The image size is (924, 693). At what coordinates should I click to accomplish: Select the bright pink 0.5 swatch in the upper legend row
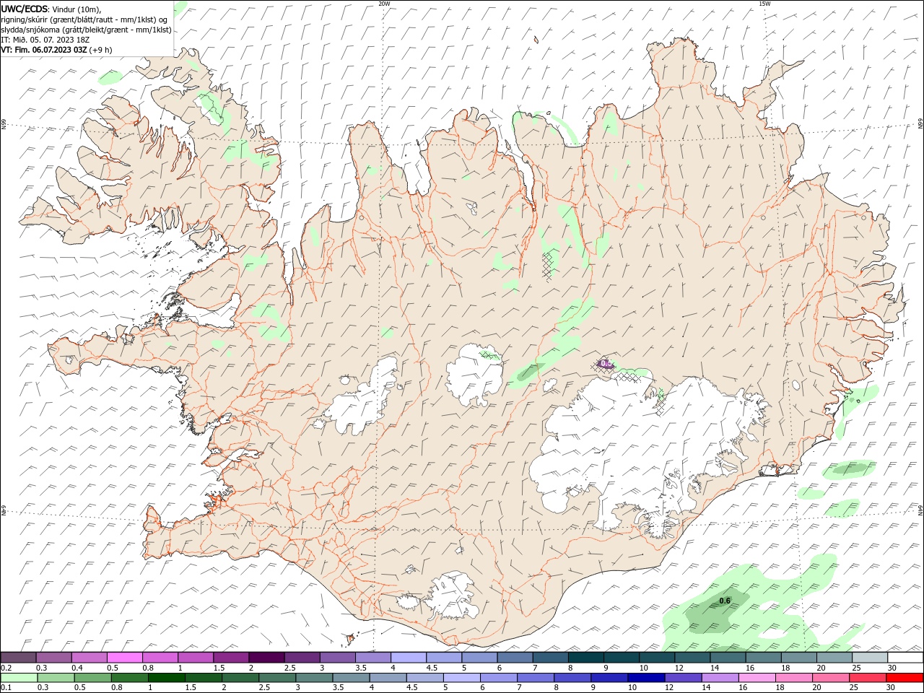124,658
